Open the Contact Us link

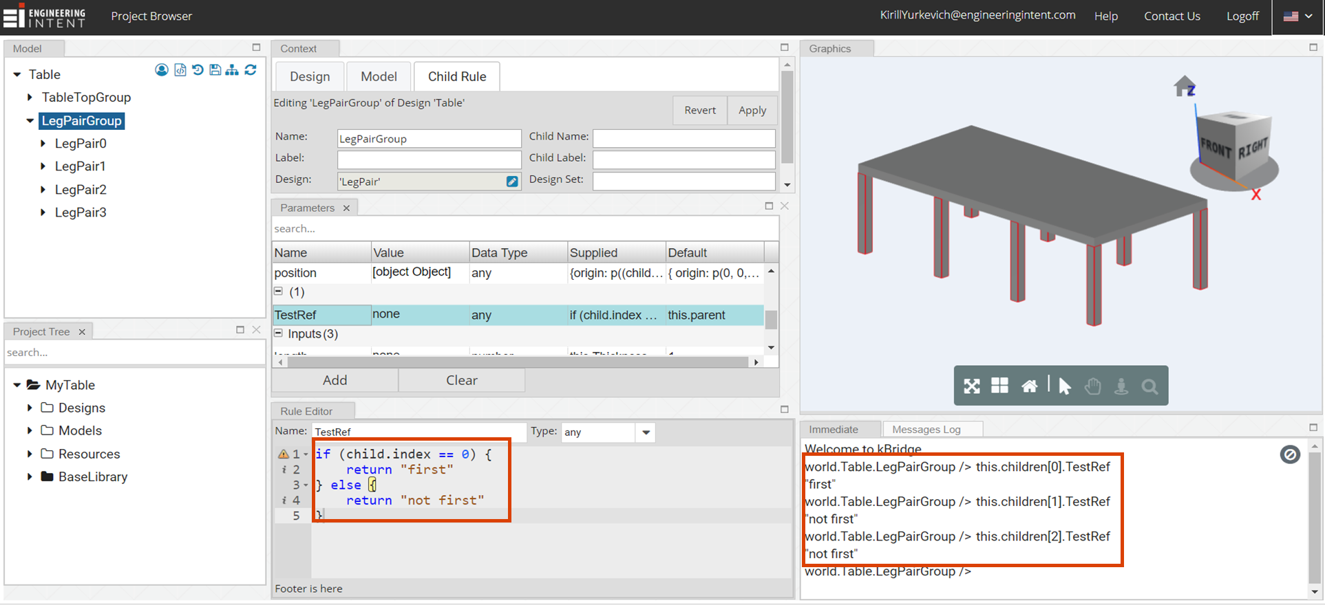pos(1172,16)
